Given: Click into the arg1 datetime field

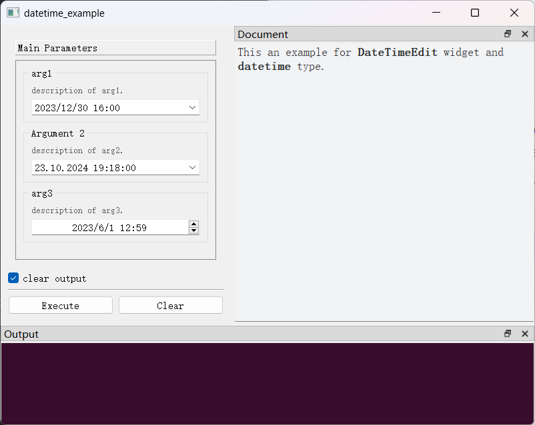Looking at the screenshot, I should (x=107, y=107).
